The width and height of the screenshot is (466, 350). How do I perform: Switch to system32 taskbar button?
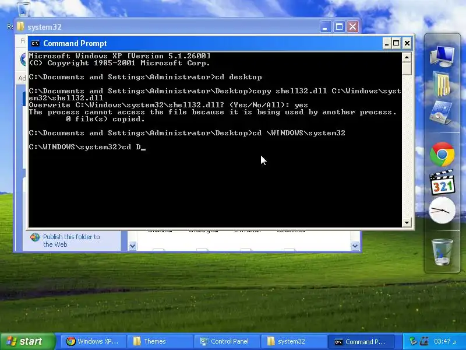[294, 341]
